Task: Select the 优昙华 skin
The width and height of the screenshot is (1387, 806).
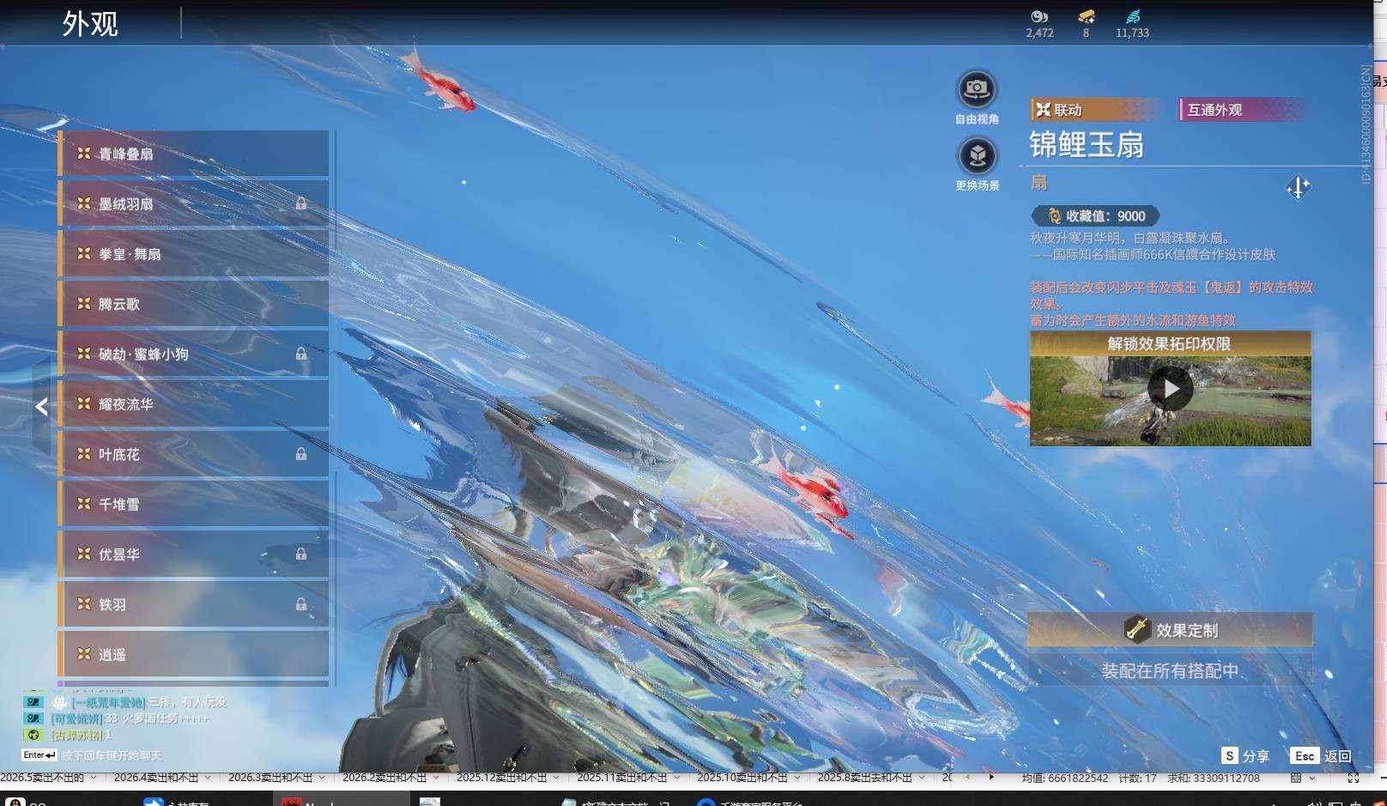Action: [193, 555]
